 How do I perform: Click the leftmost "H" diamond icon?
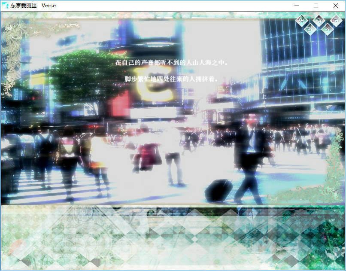click(302, 20)
